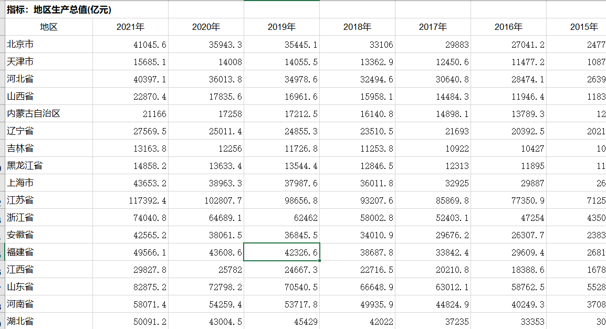The width and height of the screenshot is (606, 329).
Task: Click the 吉林省 row label
Action: (x=49, y=148)
